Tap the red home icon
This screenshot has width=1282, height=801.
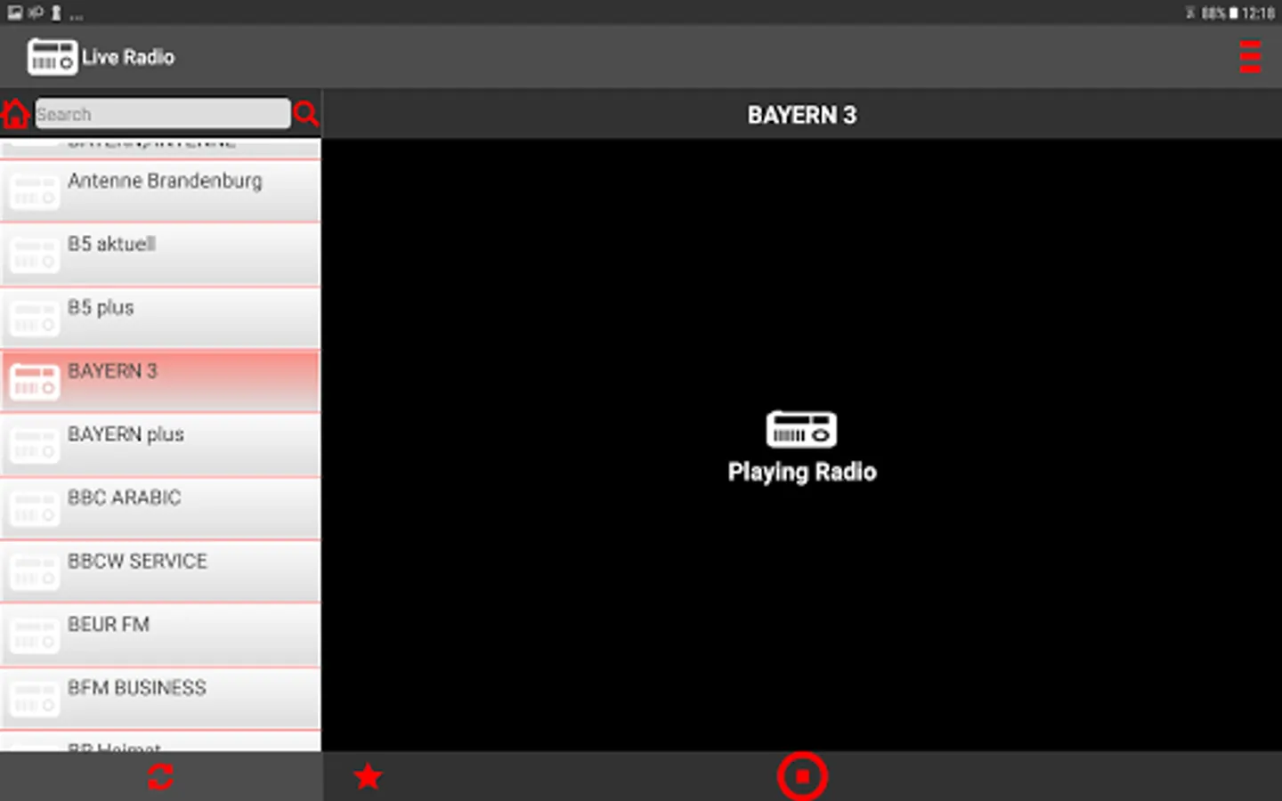(15, 114)
